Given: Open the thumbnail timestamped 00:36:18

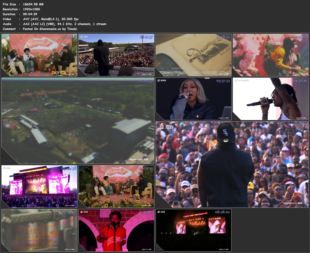Looking at the screenshot, I should click(39, 55).
